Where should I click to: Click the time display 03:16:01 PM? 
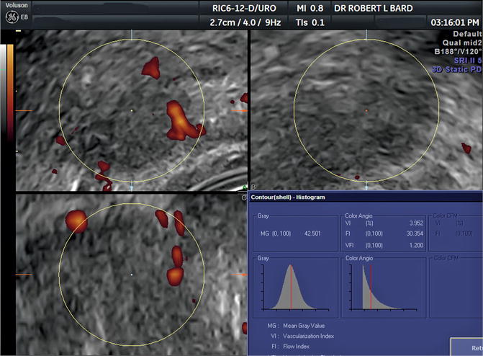(x=454, y=22)
